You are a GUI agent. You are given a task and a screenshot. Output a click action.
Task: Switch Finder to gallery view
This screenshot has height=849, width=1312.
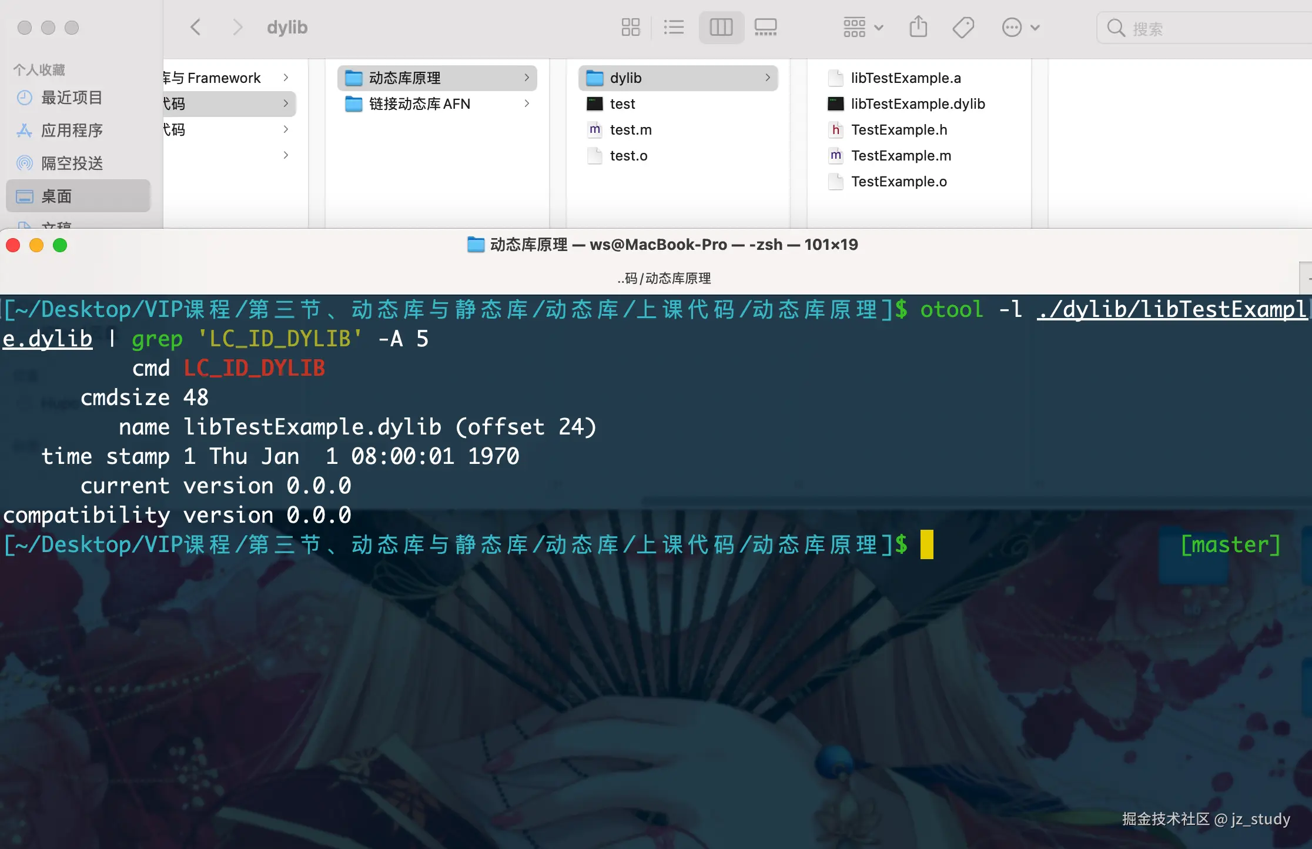point(765,27)
